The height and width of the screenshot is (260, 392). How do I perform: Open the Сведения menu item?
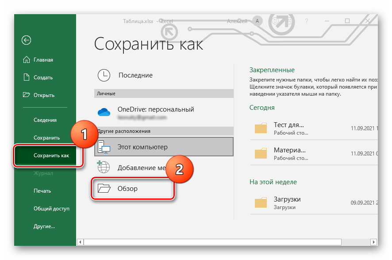coord(45,120)
